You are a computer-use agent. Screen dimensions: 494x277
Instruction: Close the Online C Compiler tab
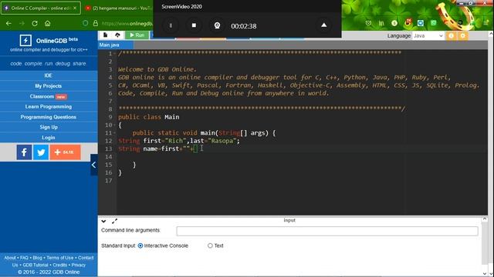75,8
